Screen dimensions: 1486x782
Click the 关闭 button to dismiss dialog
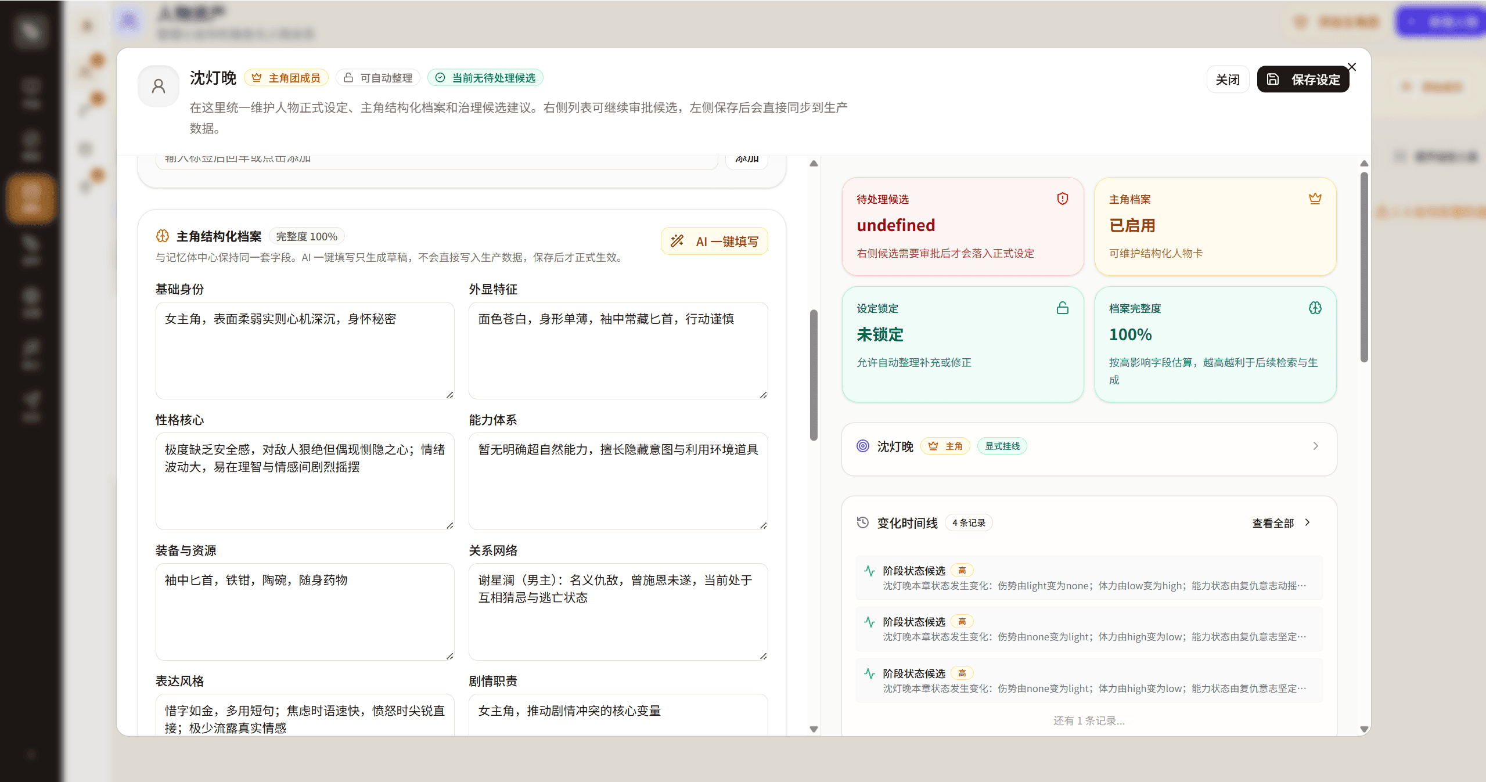point(1228,79)
